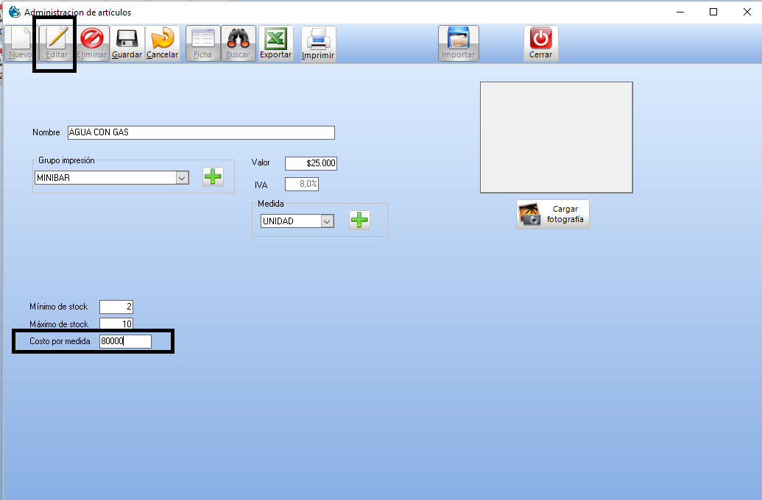Open the Medida UNIDAD dropdown
Screen dimensions: 762x500
click(327, 221)
